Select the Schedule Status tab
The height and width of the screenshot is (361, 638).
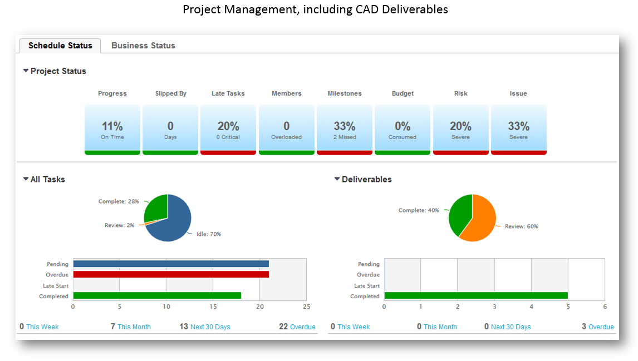pyautogui.click(x=60, y=46)
